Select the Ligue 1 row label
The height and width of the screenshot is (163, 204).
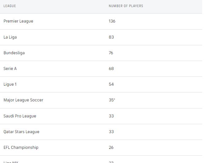[x=10, y=84]
